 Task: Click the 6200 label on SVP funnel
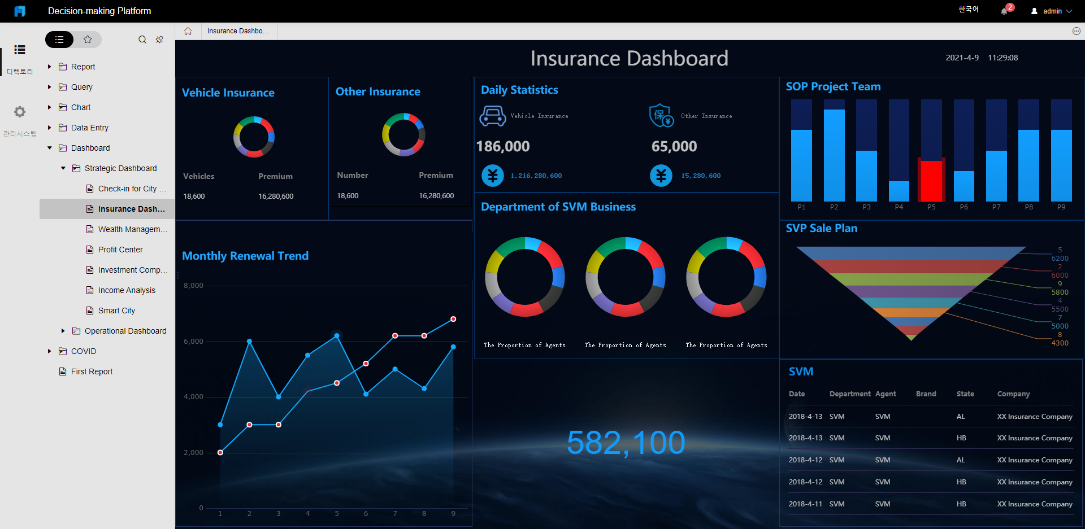(1060, 258)
